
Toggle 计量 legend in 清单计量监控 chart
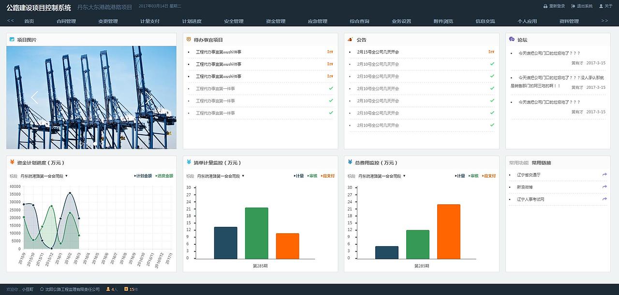coord(299,176)
